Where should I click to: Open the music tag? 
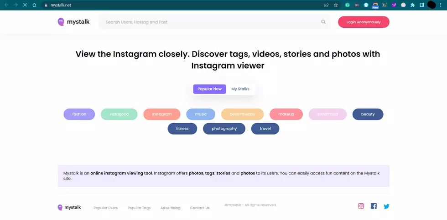pos(201,114)
